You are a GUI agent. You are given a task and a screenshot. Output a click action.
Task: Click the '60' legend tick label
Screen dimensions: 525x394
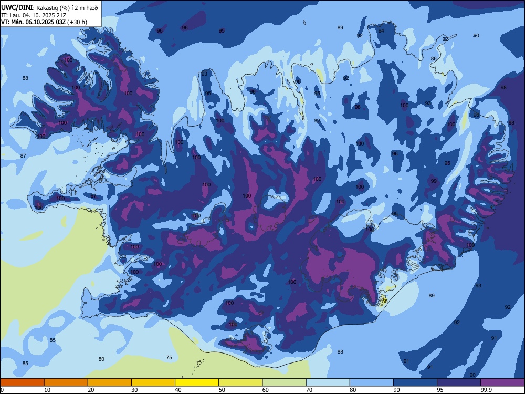pos(266,390)
